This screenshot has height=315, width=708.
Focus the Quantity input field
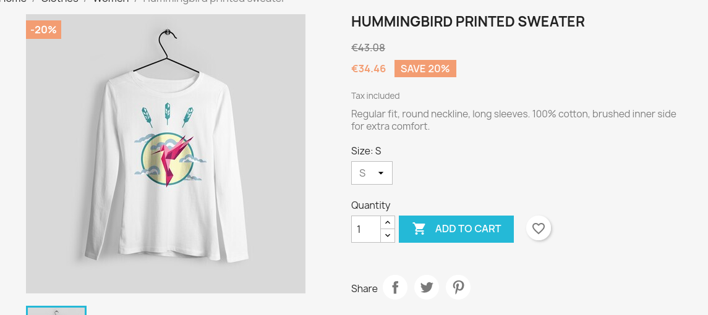coord(365,229)
